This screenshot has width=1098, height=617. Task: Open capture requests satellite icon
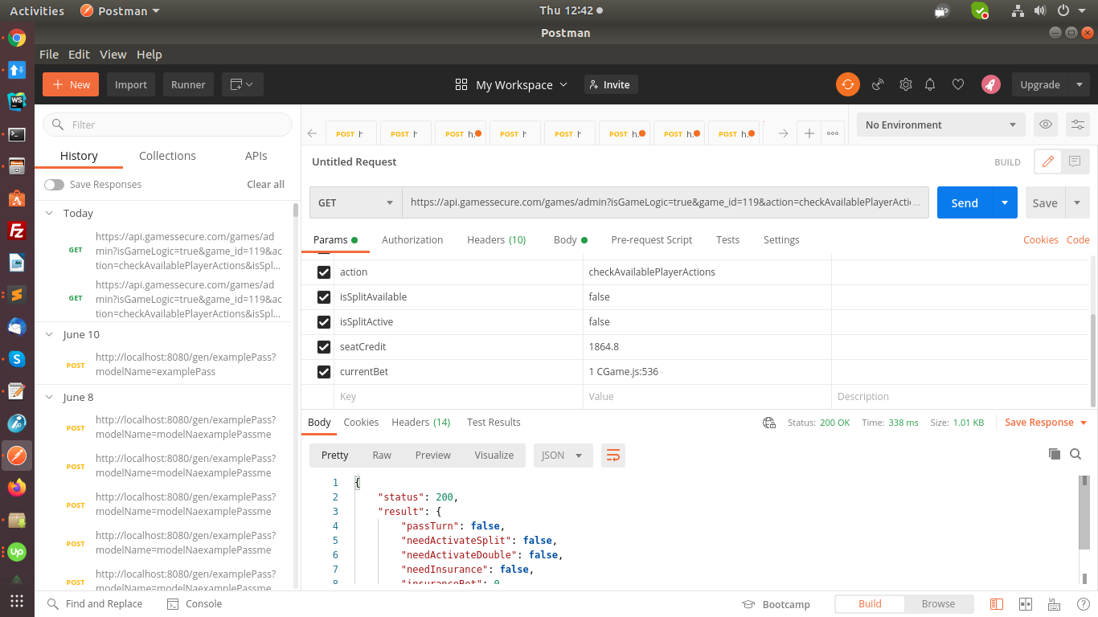[878, 84]
